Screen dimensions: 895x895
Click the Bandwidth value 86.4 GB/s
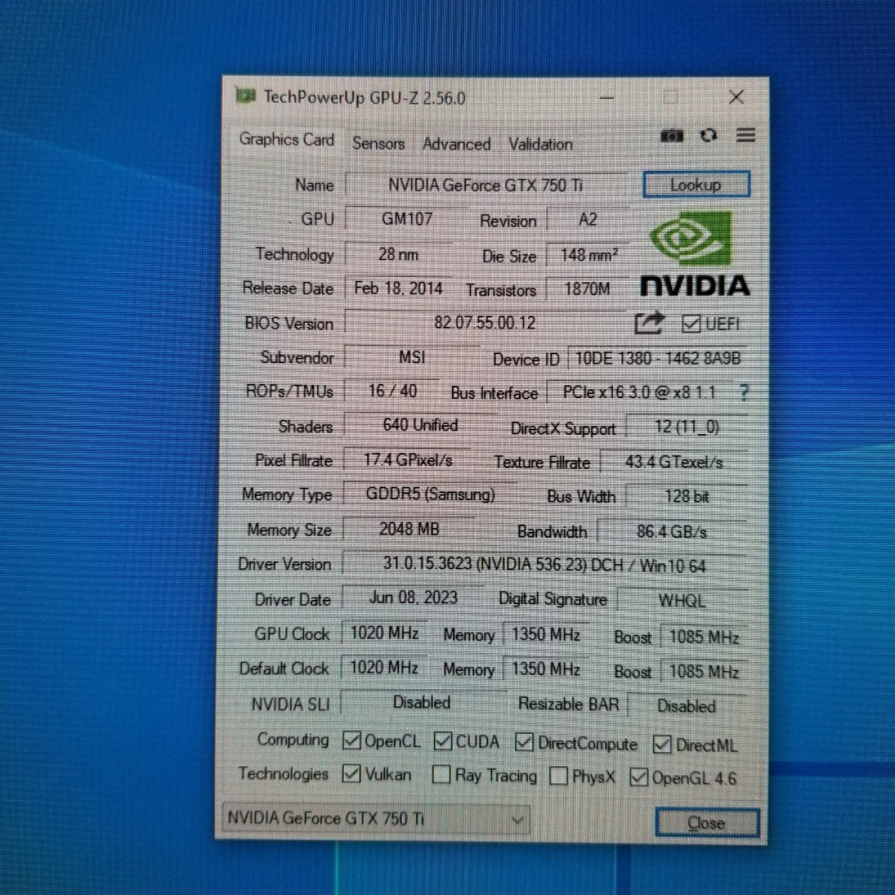(671, 532)
